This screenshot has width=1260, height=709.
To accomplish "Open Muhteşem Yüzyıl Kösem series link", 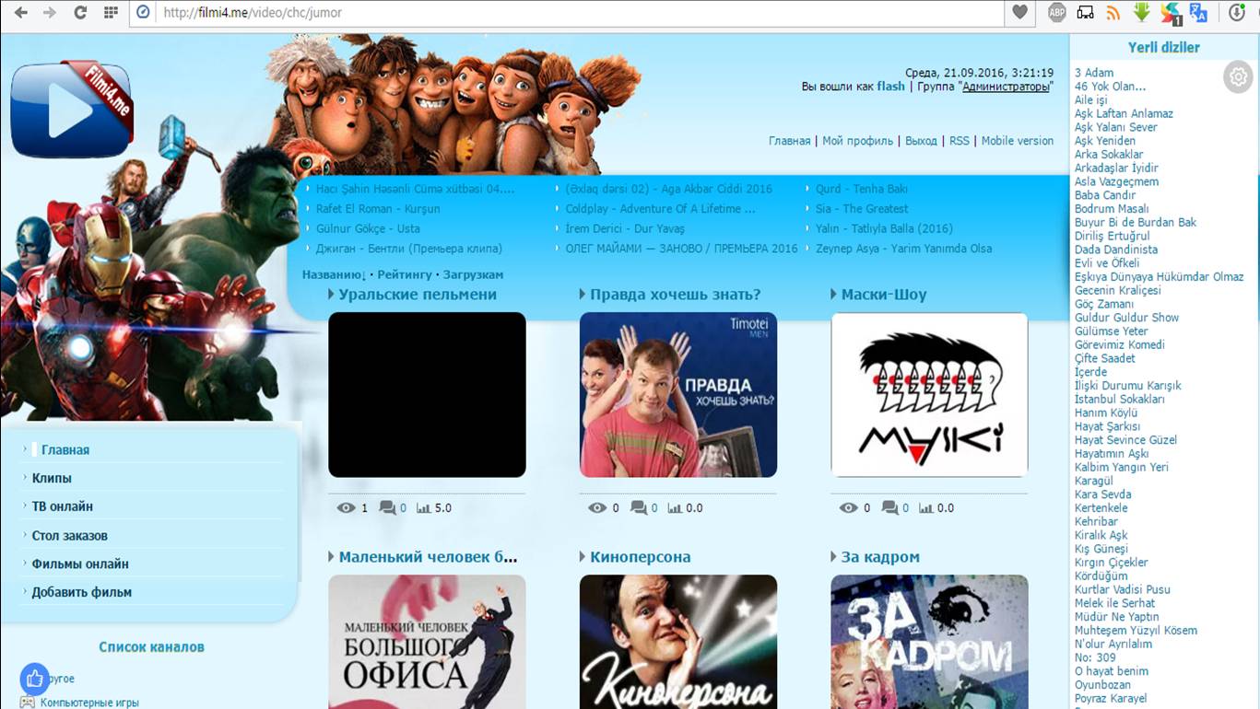I will click(x=1136, y=631).
